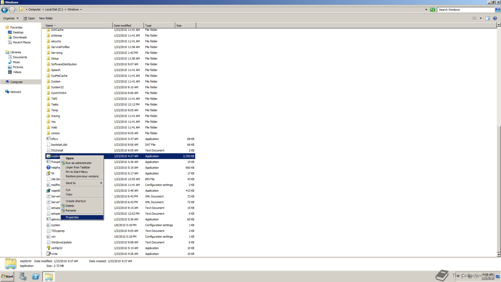Viewport: 501px width, 282px height.
Task: Expand the Windows breadcrumb arrow
Action: coord(81,9)
